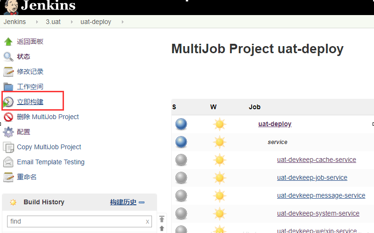374x233 pixels.
Task: Open uat-devkeep-job-service job link
Action: pos(312,177)
